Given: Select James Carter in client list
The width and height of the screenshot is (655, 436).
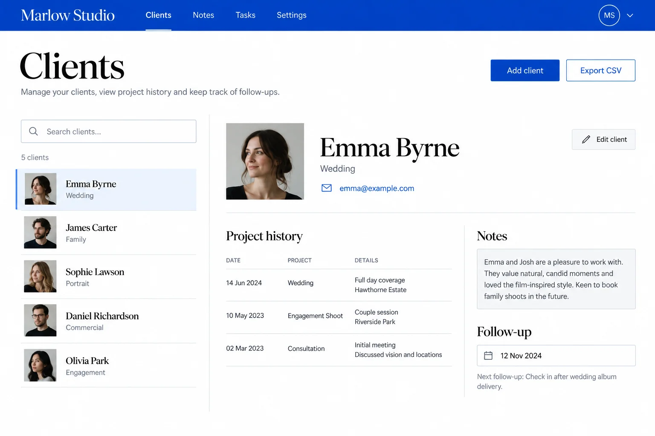Looking at the screenshot, I should (109, 233).
